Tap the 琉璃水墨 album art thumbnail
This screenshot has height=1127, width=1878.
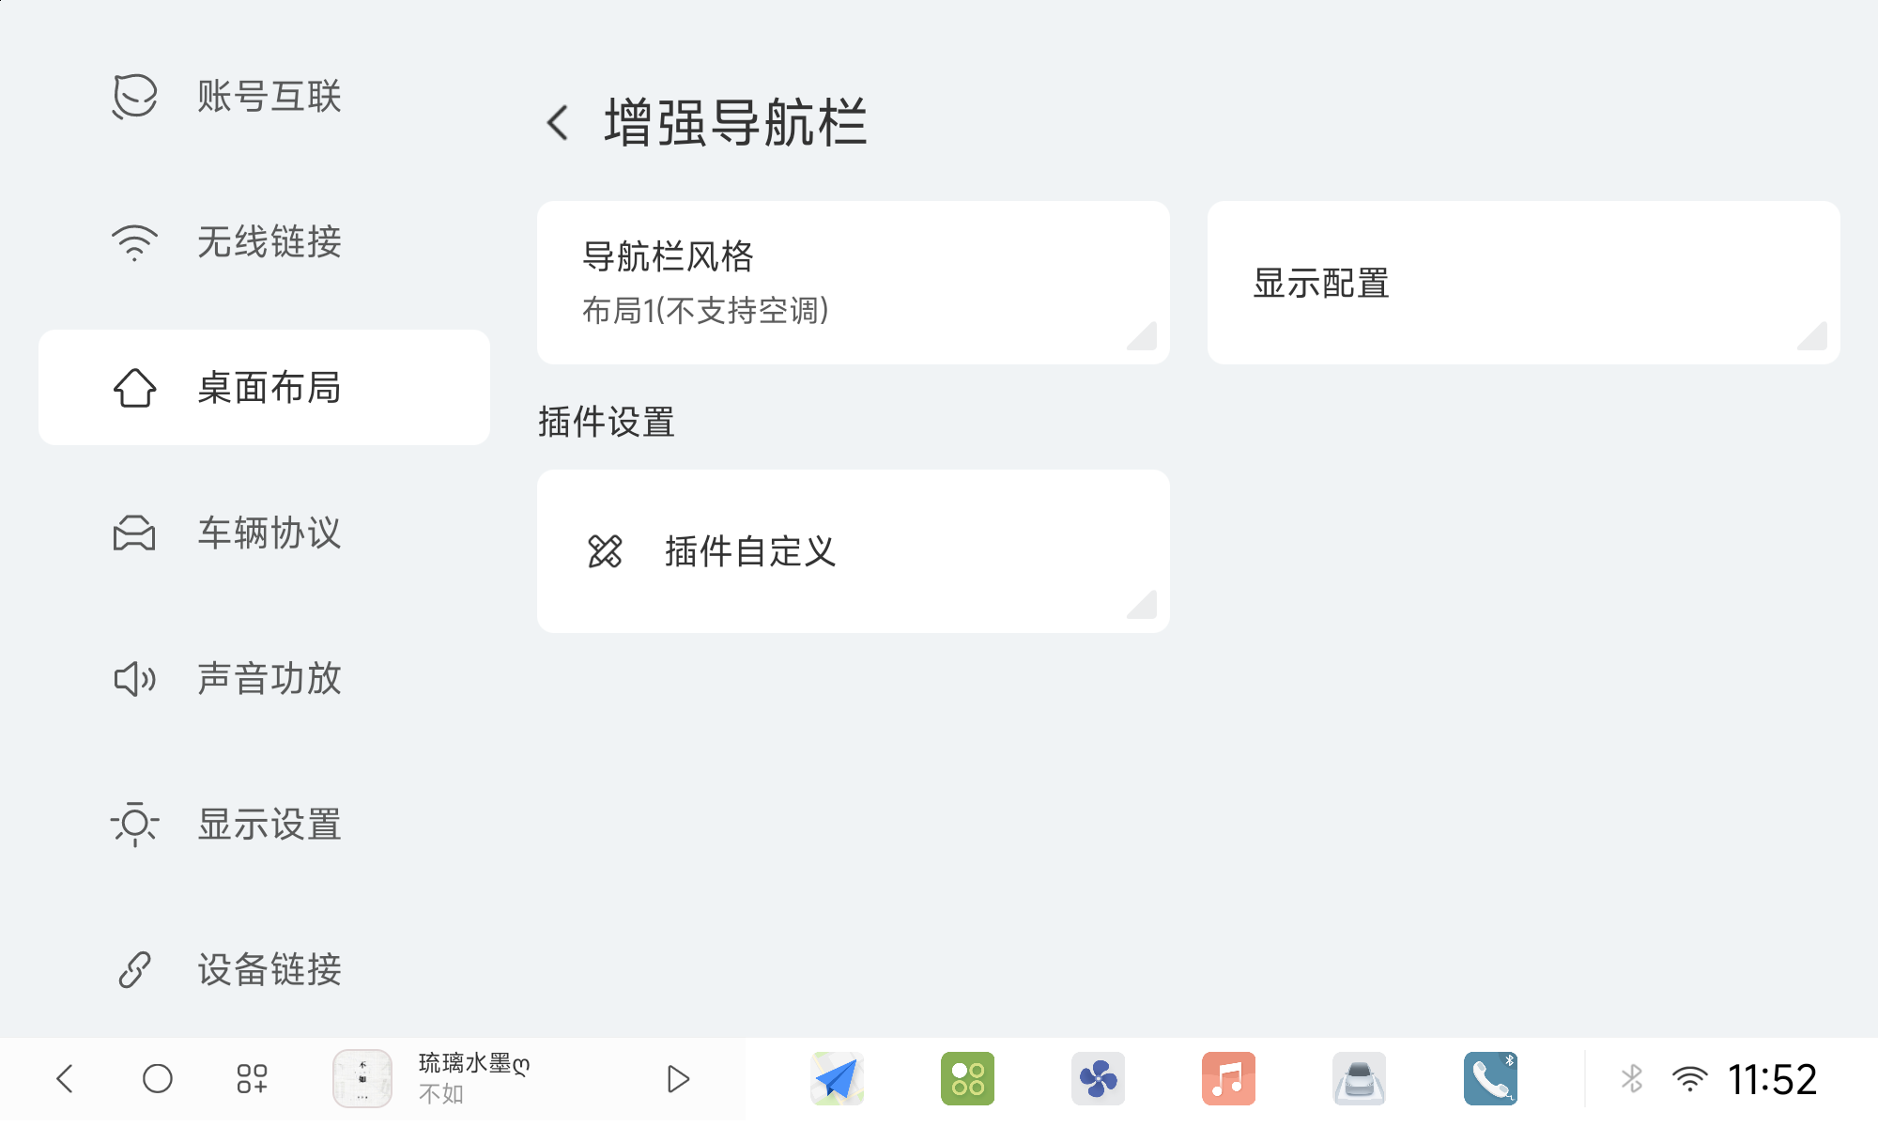coord(362,1078)
